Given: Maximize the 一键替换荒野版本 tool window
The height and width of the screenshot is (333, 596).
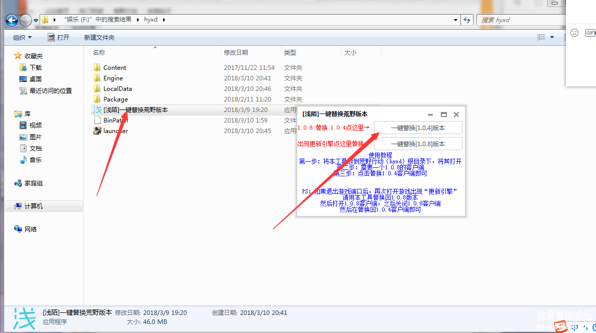Looking at the screenshot, I should pos(443,115).
